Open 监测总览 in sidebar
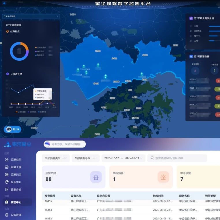Viewport: 220px width, 220px height. click(x=13, y=160)
